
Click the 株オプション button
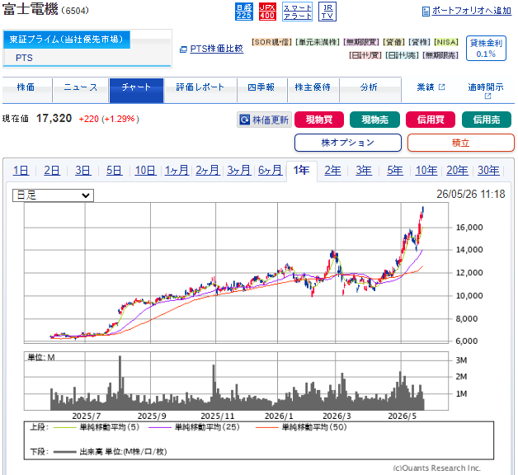[x=348, y=143]
